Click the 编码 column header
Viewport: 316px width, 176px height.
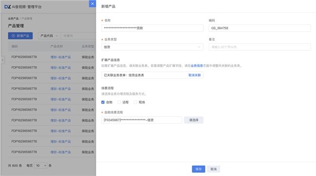15,46
